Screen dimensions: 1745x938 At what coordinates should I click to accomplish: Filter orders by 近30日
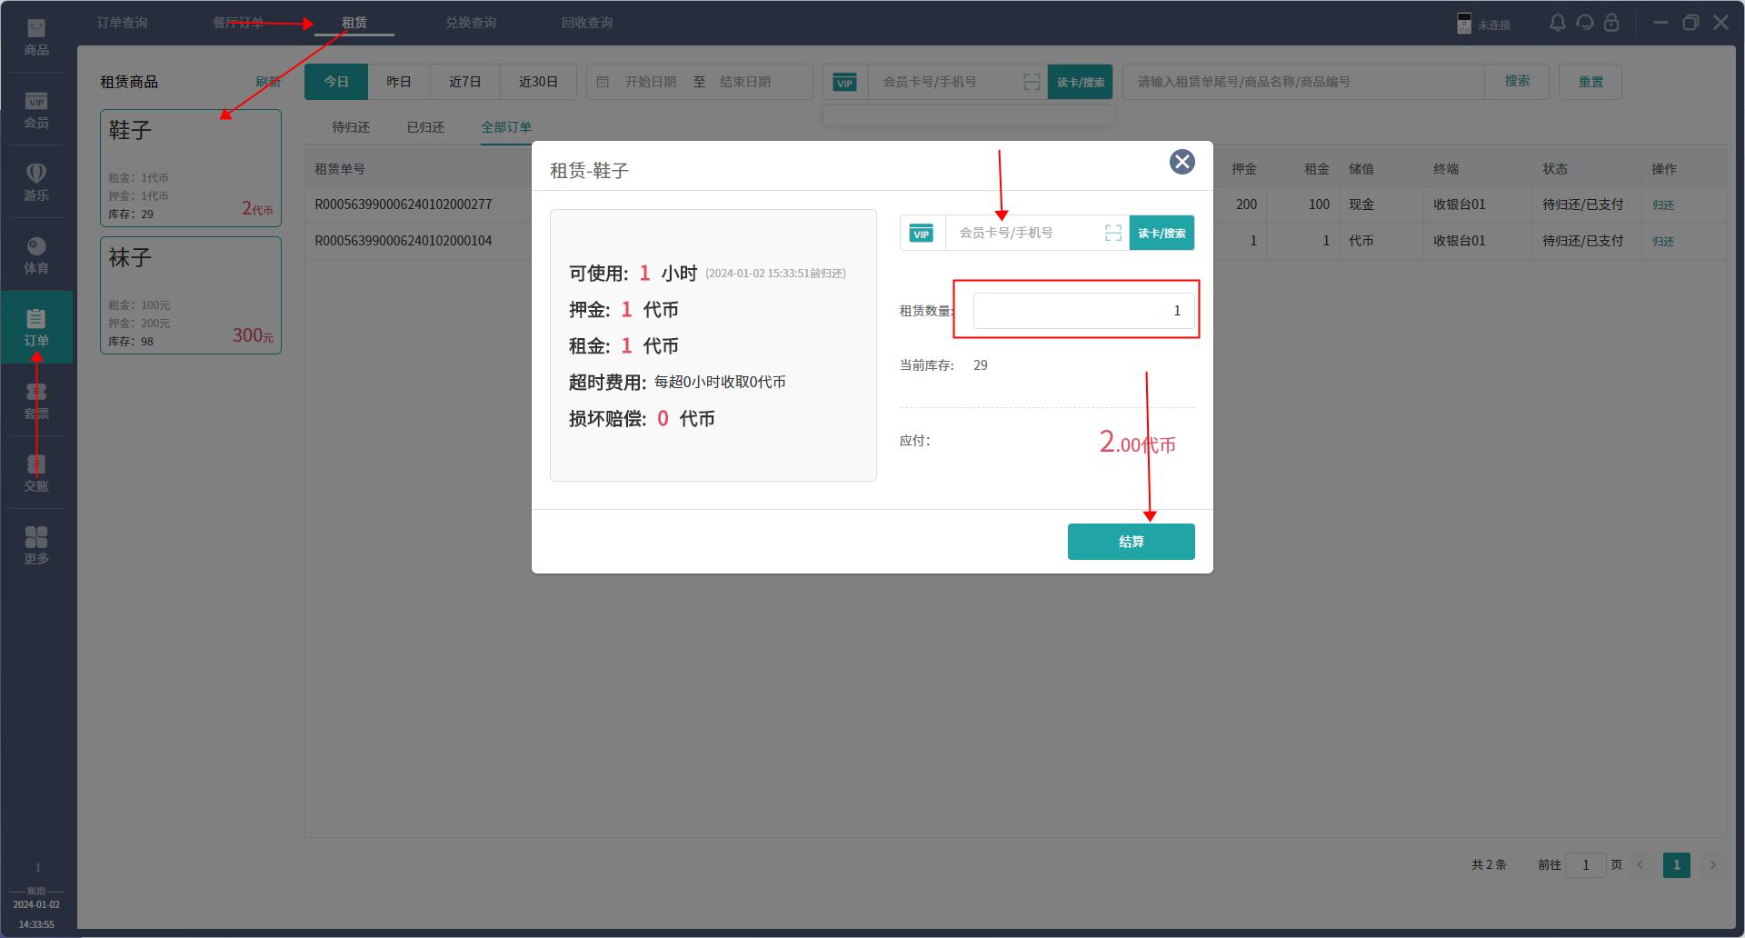click(x=538, y=82)
